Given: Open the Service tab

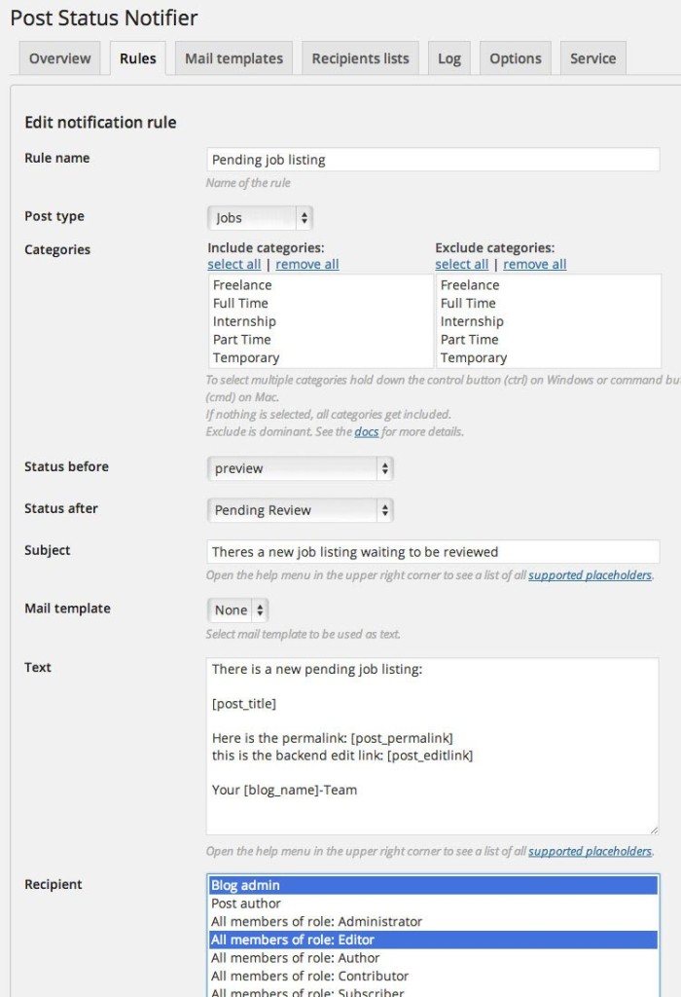Looking at the screenshot, I should [592, 58].
